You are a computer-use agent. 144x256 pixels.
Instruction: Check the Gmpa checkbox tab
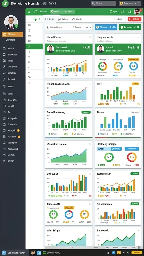(x=47, y=19)
